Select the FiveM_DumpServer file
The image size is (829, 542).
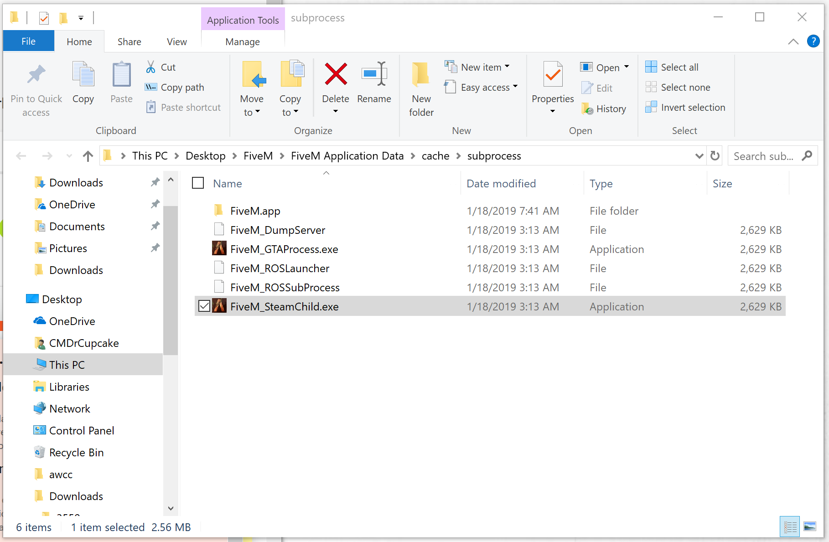tap(278, 230)
